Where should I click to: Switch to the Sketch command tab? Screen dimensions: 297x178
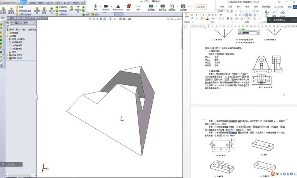(12, 17)
